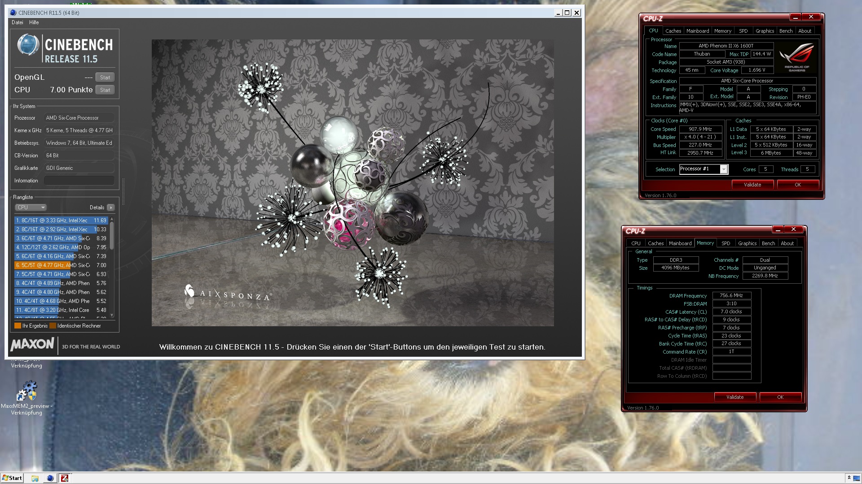Show hidden system tray icons
The width and height of the screenshot is (862, 484).
point(849,478)
